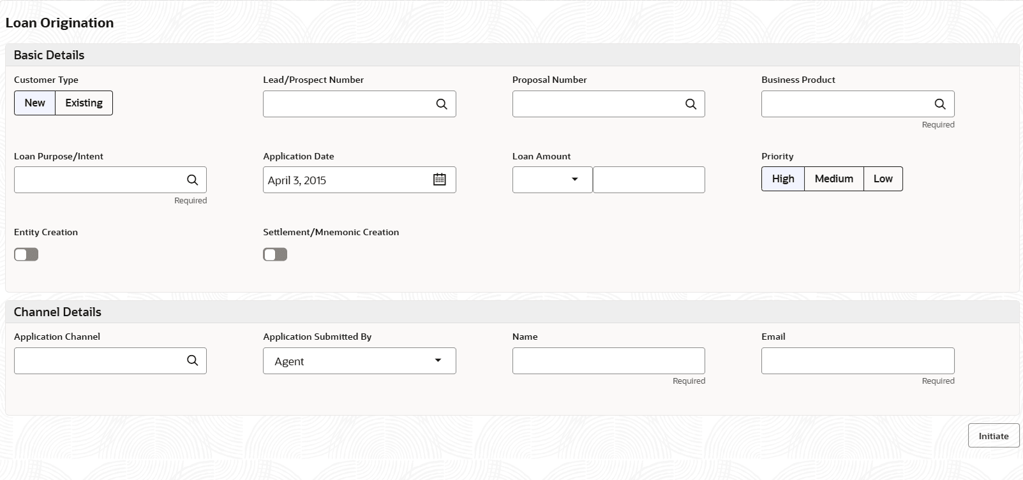The height and width of the screenshot is (480, 1023).
Task: Select New customer type
Action: (35, 103)
